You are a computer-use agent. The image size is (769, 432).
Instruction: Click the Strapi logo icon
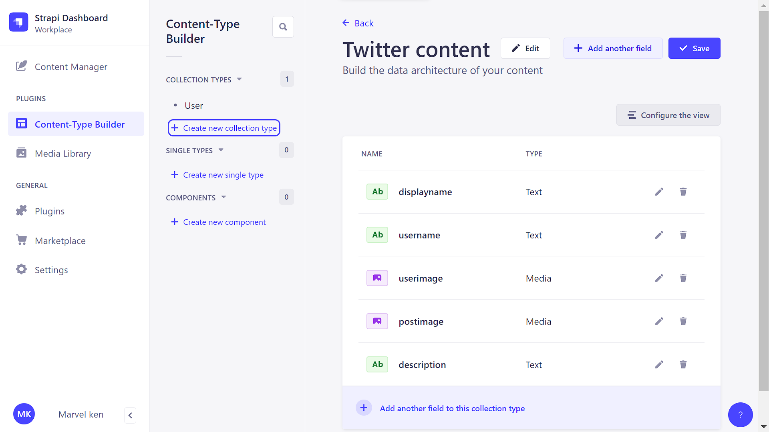pos(18,22)
